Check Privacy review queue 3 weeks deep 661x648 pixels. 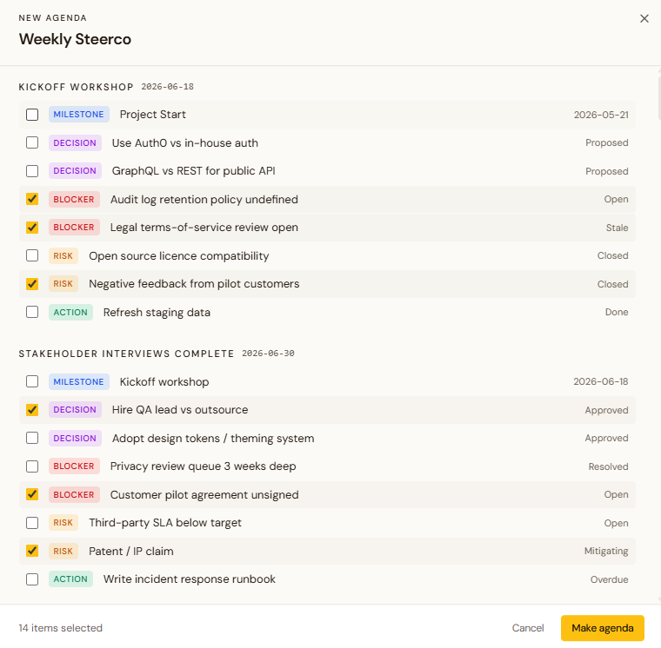point(32,466)
